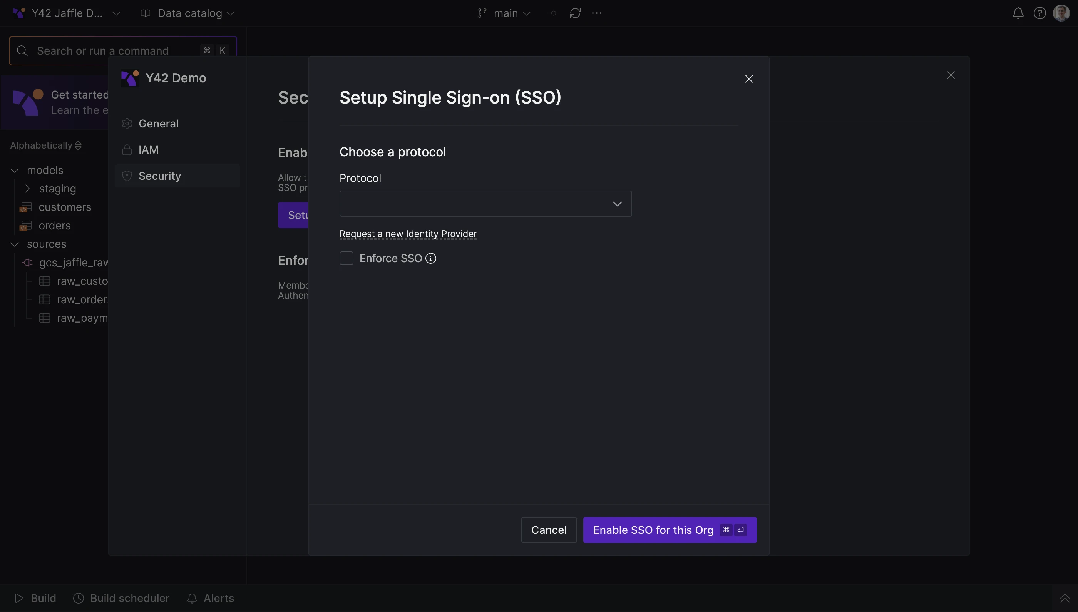Select the Security settings tab
The width and height of the screenshot is (1078, 612).
pos(177,176)
